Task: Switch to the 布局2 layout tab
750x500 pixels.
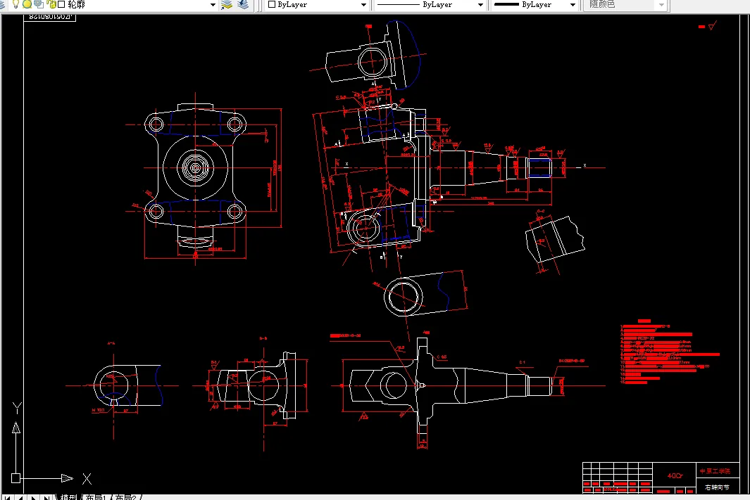Action: 125,497
